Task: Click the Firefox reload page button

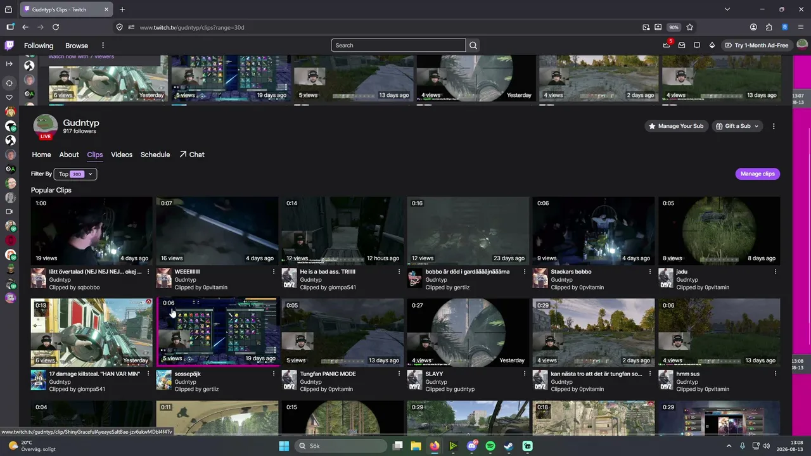Action: pyautogui.click(x=56, y=27)
